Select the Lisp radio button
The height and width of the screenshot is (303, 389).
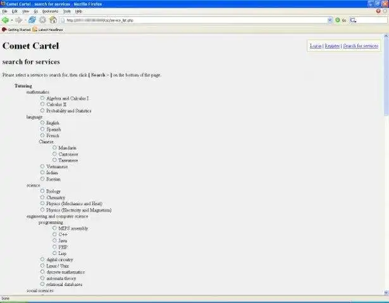54,253
